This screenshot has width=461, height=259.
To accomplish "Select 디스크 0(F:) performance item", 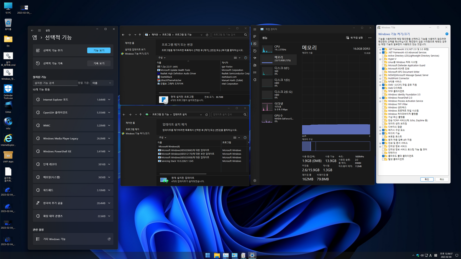I will [279, 71].
